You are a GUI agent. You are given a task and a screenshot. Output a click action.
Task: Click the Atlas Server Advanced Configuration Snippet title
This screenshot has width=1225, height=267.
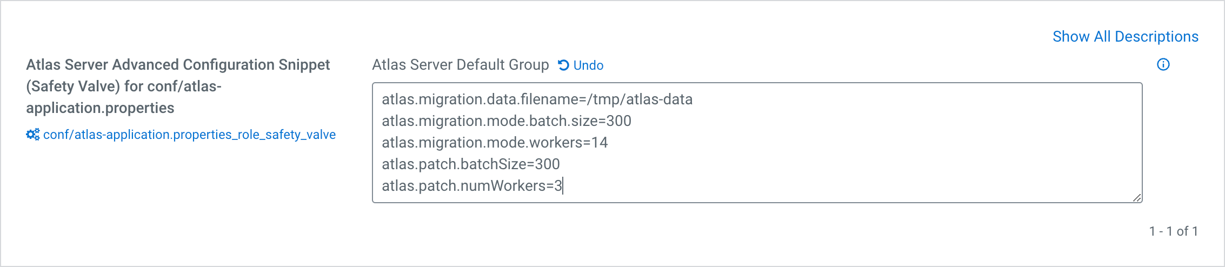178,65
